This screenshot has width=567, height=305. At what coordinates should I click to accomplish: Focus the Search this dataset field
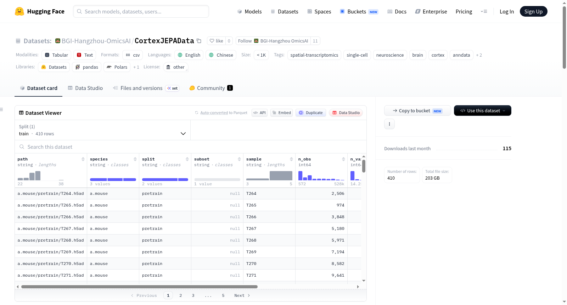coord(191,147)
